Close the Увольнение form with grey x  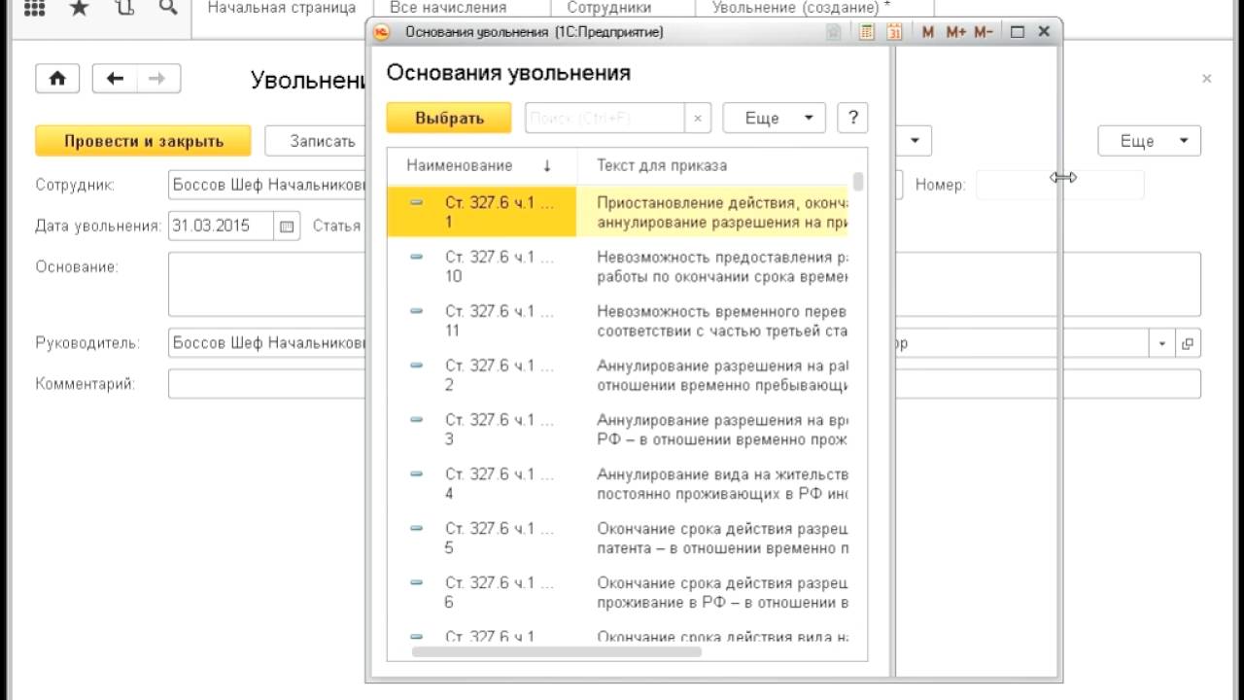pyautogui.click(x=1207, y=79)
